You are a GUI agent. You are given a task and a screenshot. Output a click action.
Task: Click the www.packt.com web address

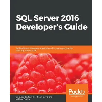[x=77, y=96]
